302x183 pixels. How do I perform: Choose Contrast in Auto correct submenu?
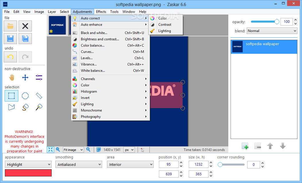point(166,25)
